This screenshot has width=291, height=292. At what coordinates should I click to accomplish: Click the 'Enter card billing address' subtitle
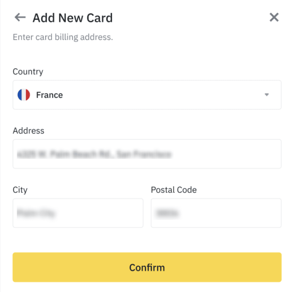coord(63,37)
